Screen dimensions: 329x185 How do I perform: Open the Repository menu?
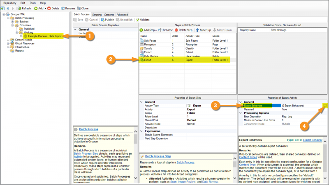(x=9, y=3)
